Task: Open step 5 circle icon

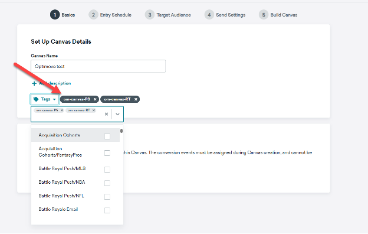Action: pyautogui.click(x=264, y=15)
